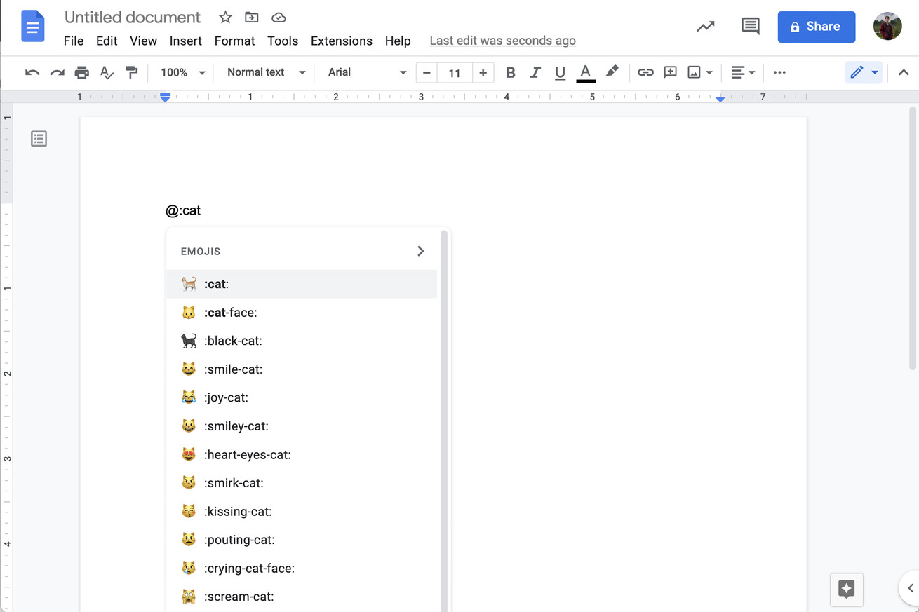Select the :crying-cat-face: emoji
The height and width of the screenshot is (612, 919).
pyautogui.click(x=302, y=569)
